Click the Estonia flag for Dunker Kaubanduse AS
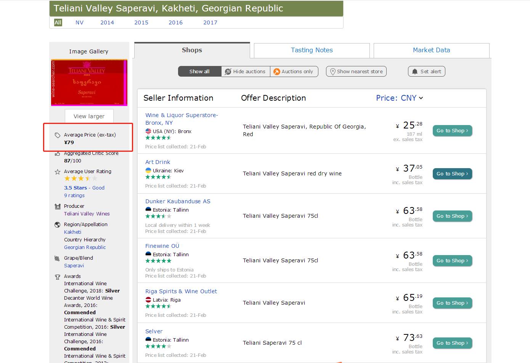The height and width of the screenshot is (363, 530). coord(148,210)
